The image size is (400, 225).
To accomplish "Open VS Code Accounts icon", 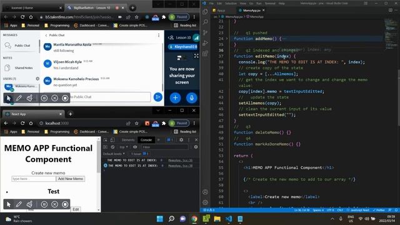I will point(205,192).
